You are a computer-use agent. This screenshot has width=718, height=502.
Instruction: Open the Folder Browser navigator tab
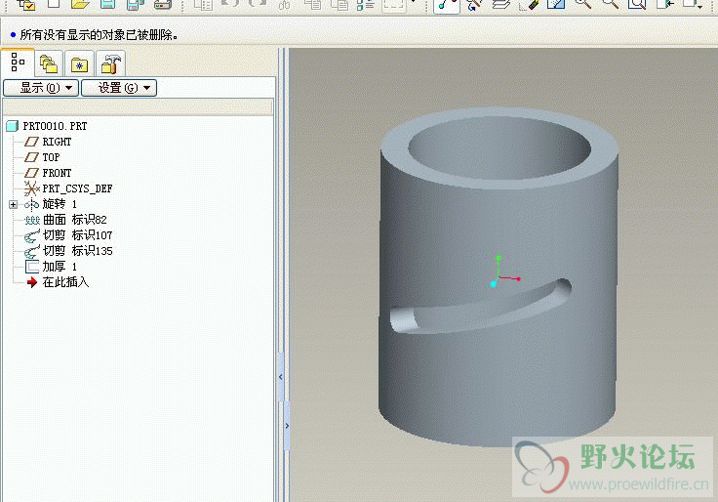click(x=49, y=63)
